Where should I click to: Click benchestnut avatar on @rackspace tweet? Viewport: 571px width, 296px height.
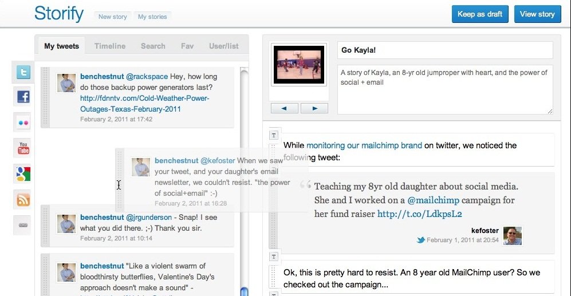pyautogui.click(x=66, y=82)
